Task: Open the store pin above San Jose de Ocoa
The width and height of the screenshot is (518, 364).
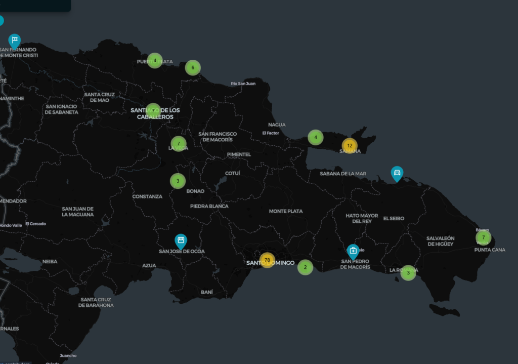Action: pyautogui.click(x=181, y=241)
